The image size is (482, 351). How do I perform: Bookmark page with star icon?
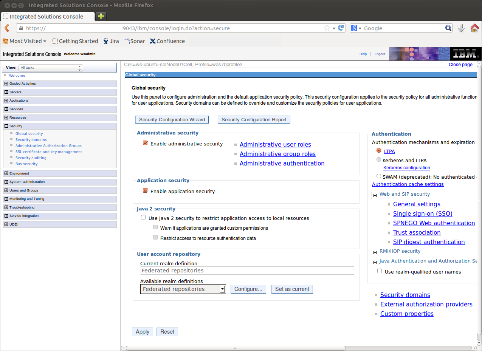tap(327, 28)
